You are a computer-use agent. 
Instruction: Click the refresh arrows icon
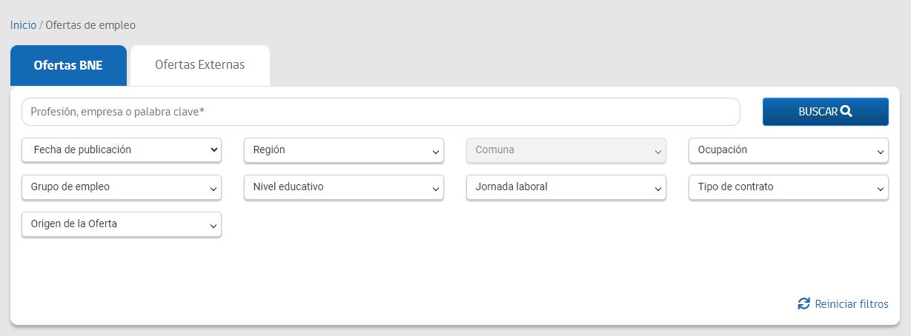coord(804,304)
